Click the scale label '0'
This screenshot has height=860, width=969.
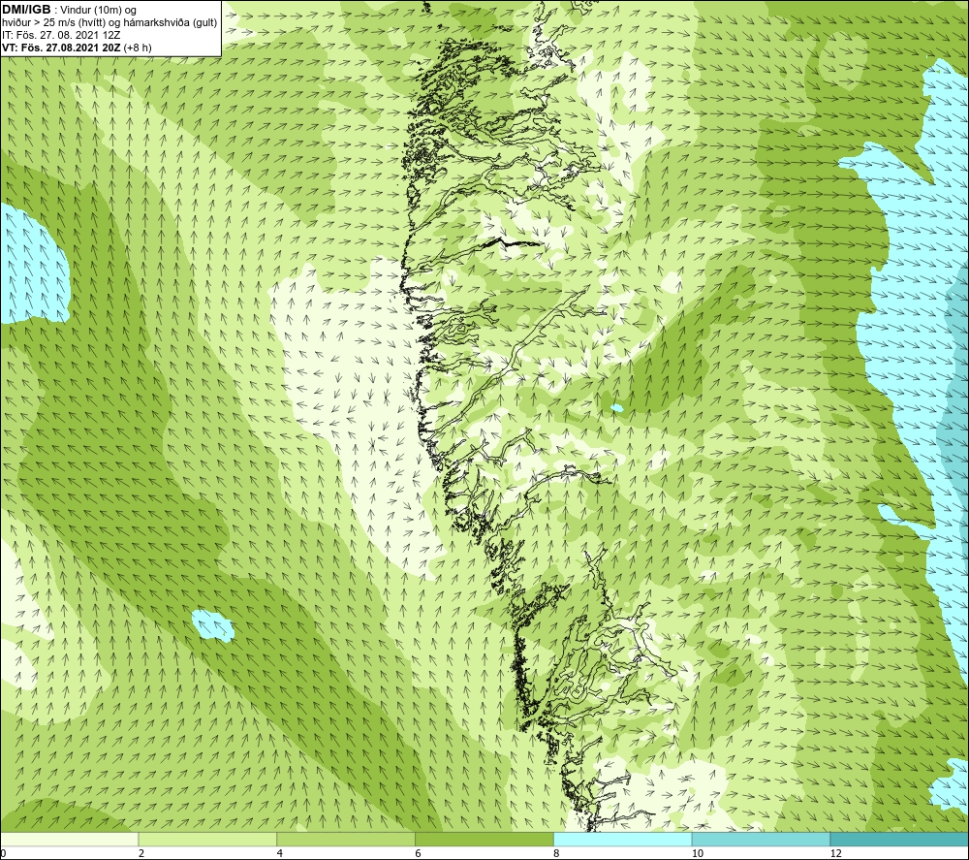pos(3,853)
